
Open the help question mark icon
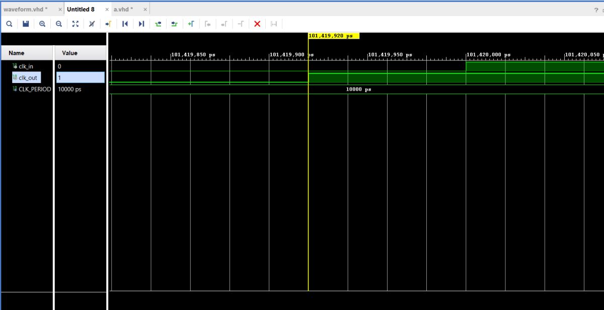pos(596,10)
